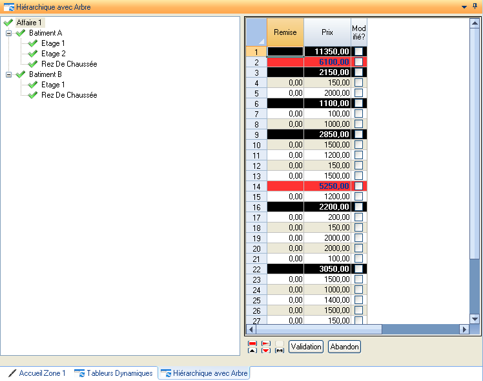Click the horizontal scrollbar thumb under the grid

coord(318,329)
